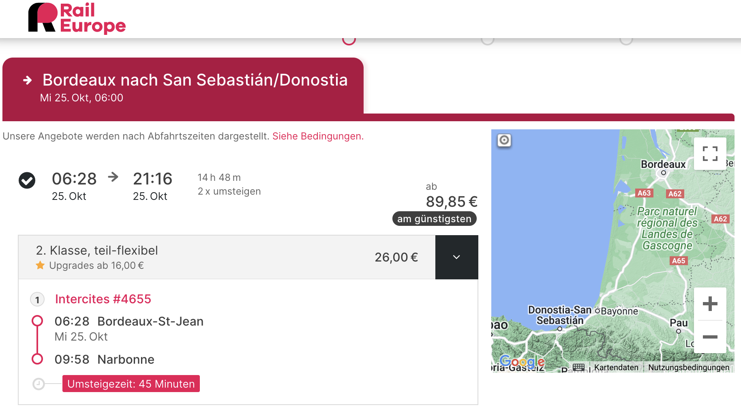Click the Google logo on map
This screenshot has height=416, width=741.
click(x=522, y=361)
